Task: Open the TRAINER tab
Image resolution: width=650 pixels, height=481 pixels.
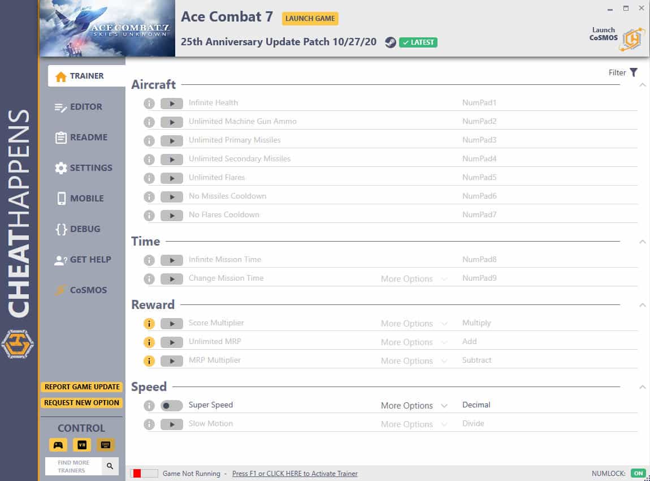Action: click(86, 76)
